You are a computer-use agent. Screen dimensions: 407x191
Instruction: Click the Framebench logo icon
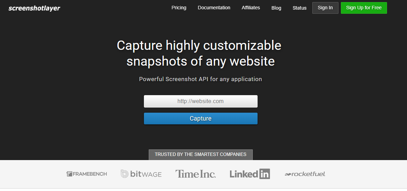pos(69,174)
